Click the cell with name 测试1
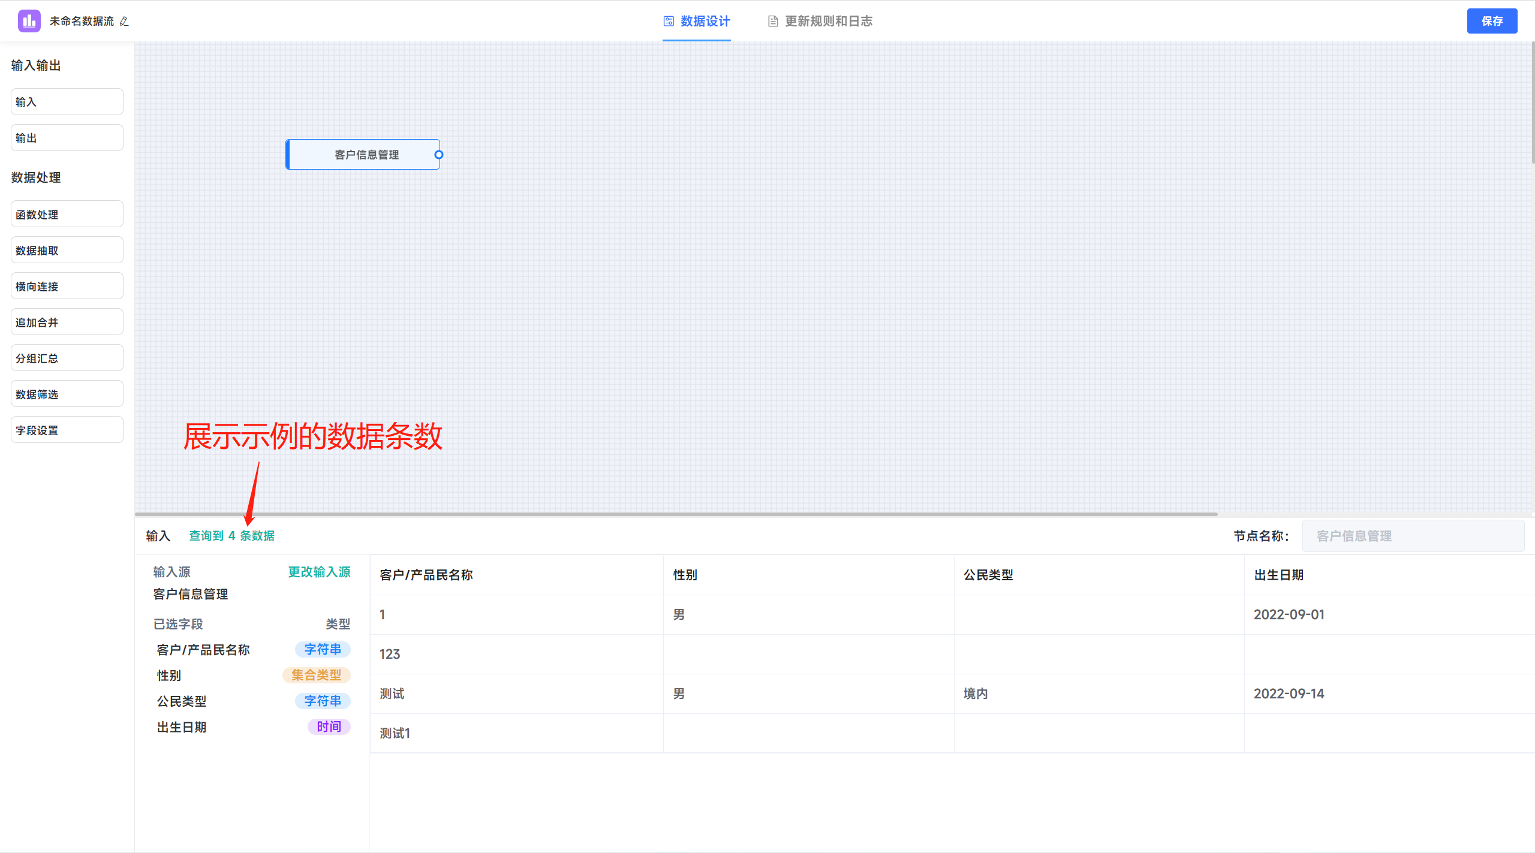Image resolution: width=1535 pixels, height=853 pixels. (x=517, y=733)
